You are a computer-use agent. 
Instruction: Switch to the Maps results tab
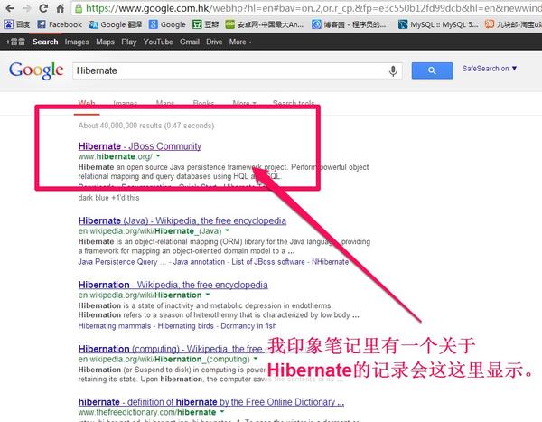(165, 103)
